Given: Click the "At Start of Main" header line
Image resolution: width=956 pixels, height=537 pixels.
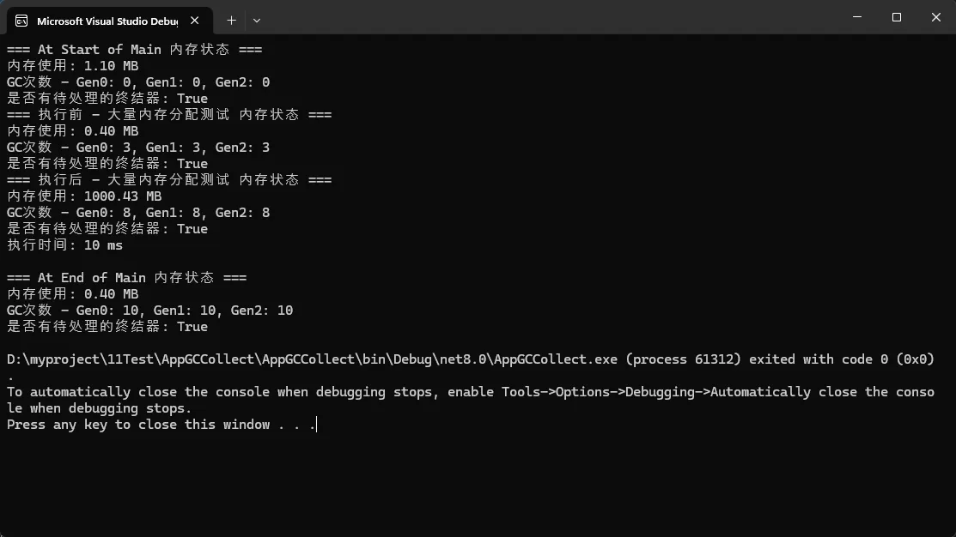Looking at the screenshot, I should 134,50.
